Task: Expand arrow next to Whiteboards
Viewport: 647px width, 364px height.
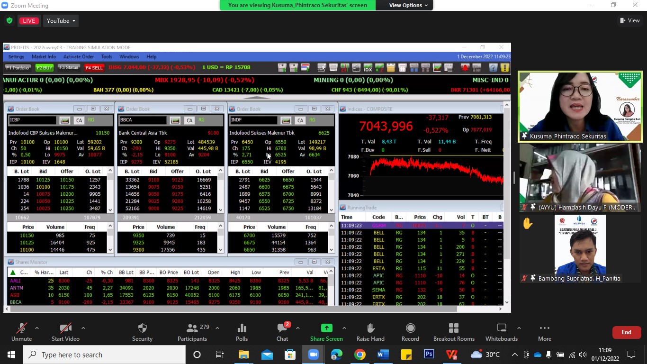Action: 519,328
